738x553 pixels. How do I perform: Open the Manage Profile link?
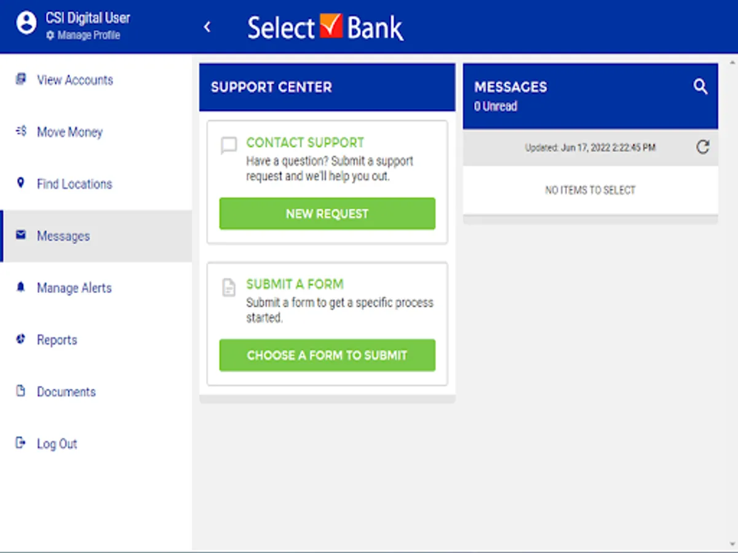click(89, 36)
